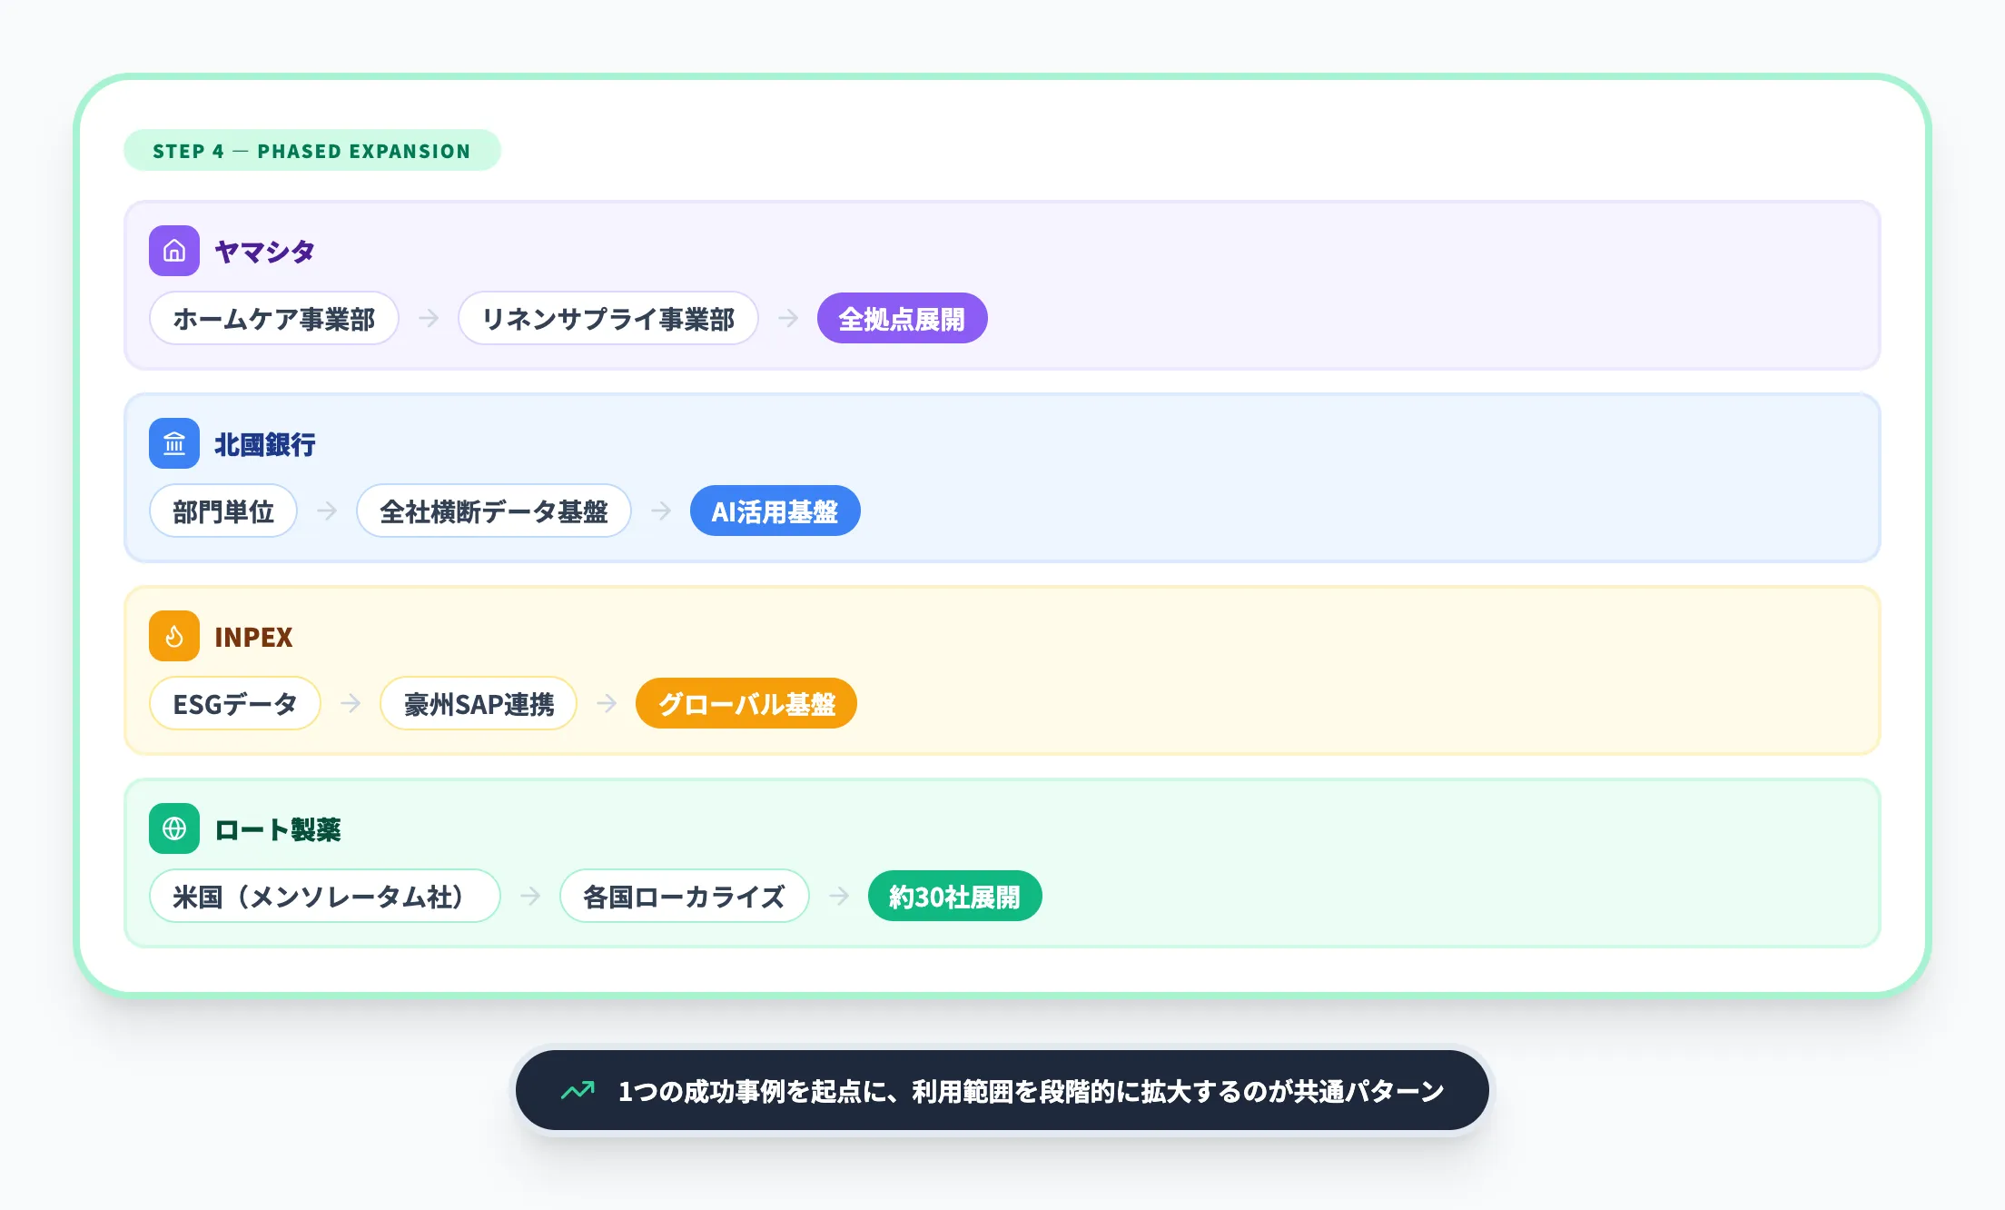Click the trending-up arrow icon in footer banner
The width and height of the screenshot is (2005, 1210).
pyautogui.click(x=578, y=1090)
